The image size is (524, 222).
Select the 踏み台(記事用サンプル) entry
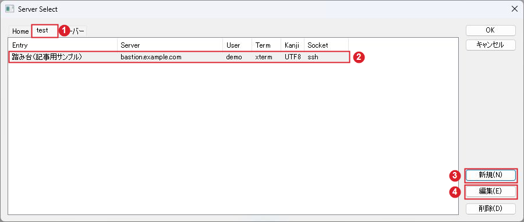pyautogui.click(x=179, y=57)
